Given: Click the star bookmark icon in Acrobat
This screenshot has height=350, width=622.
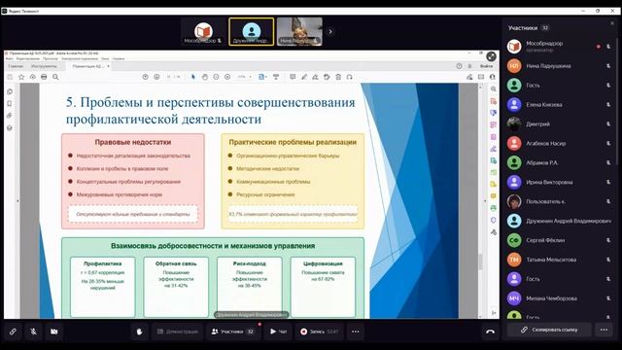Looking at the screenshot, I should point(21,77).
